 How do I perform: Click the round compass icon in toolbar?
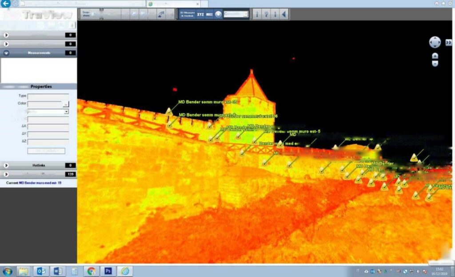pyautogui.click(x=218, y=14)
